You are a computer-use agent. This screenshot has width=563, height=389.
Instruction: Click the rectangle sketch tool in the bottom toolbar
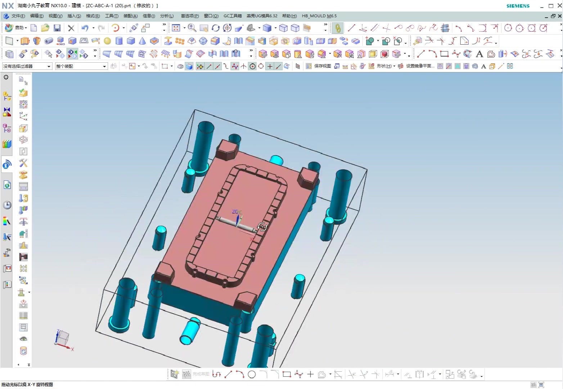pyautogui.click(x=287, y=375)
